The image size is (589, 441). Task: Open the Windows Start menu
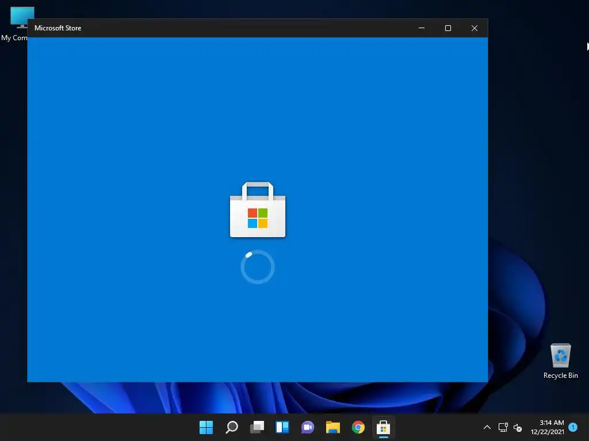[206, 427]
